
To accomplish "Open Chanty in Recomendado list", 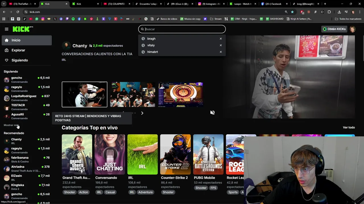I will (27, 141).
